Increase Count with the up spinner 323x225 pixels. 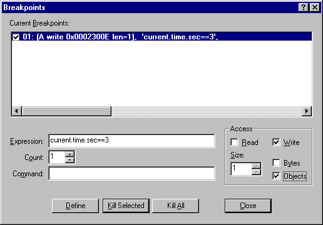[x=69, y=154]
